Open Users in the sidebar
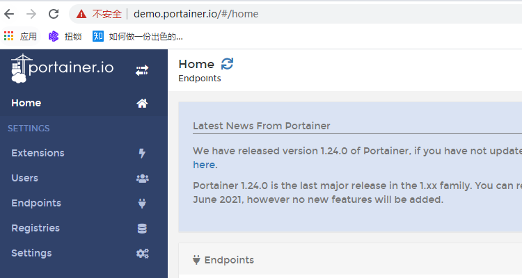The height and width of the screenshot is (278, 522). pos(24,178)
